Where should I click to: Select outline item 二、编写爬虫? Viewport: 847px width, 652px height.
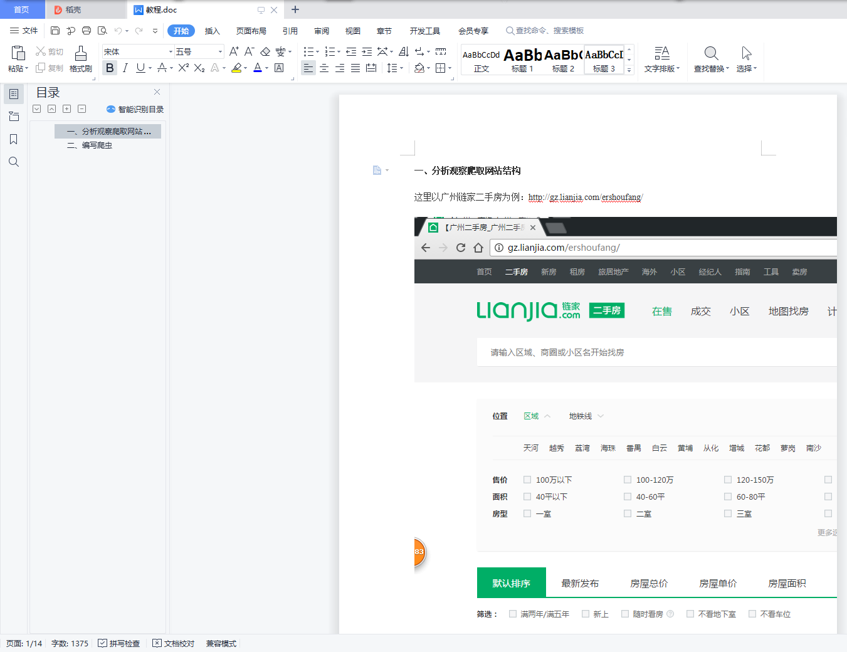coord(90,145)
